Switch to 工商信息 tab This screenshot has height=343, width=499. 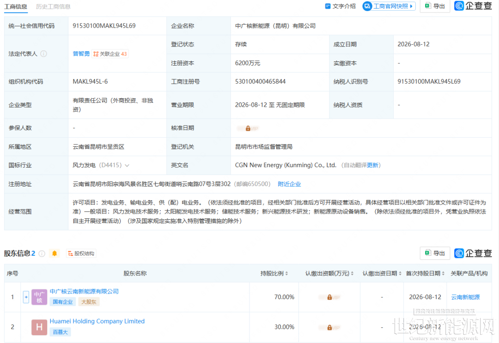point(16,6)
